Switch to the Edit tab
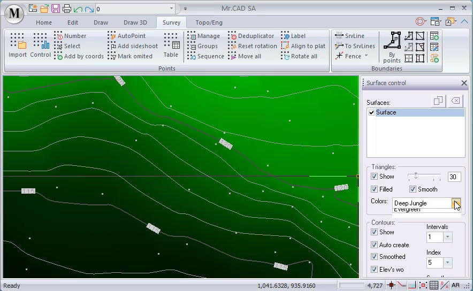473x291 pixels. [x=73, y=22]
